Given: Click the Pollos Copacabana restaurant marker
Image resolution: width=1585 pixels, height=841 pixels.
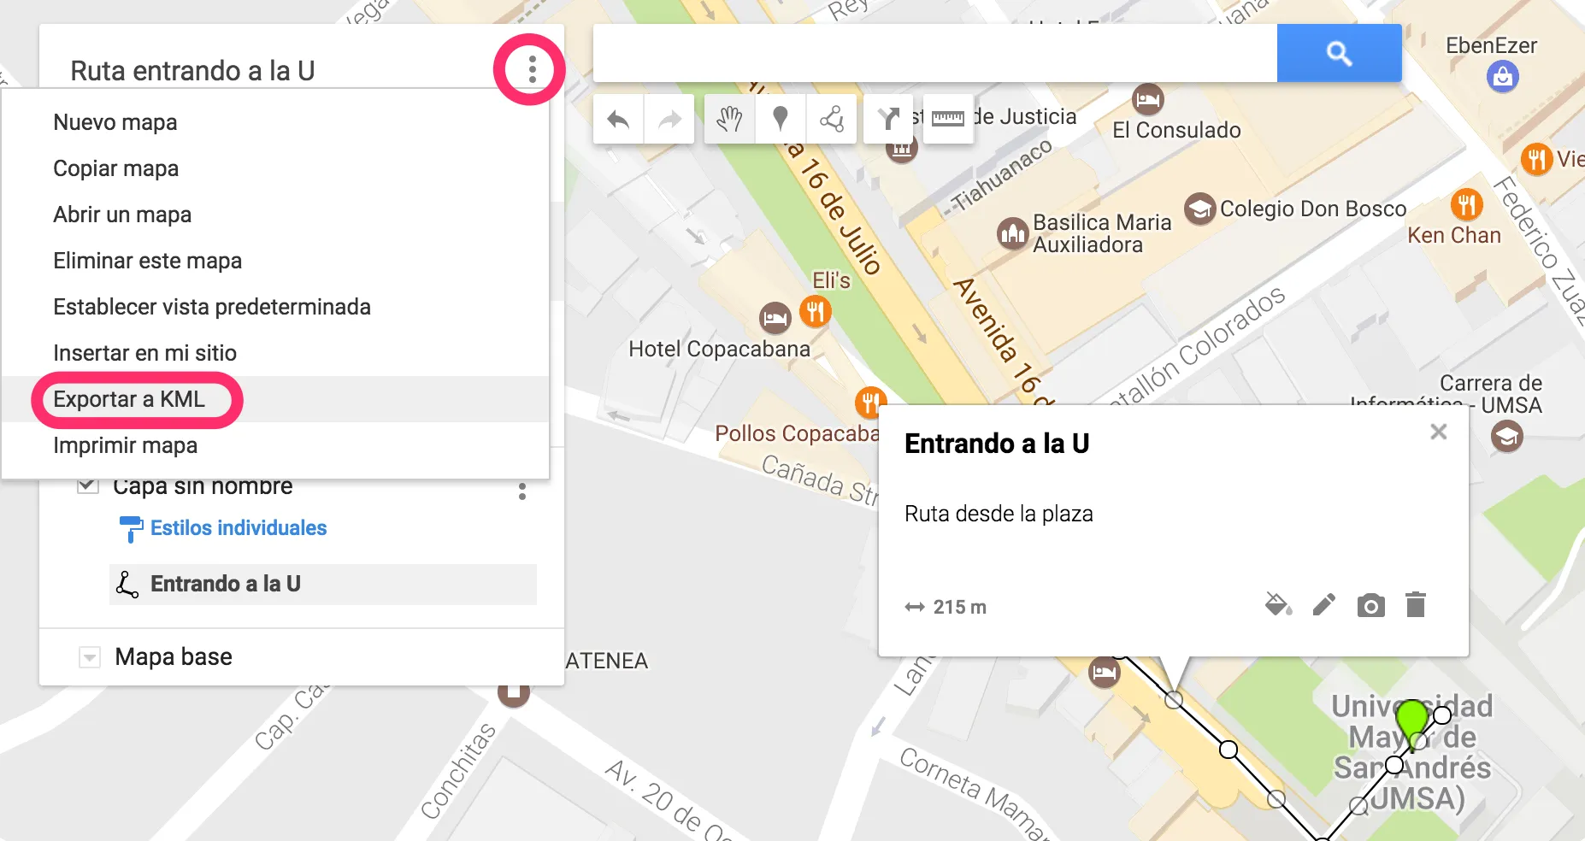Looking at the screenshot, I should click(870, 402).
